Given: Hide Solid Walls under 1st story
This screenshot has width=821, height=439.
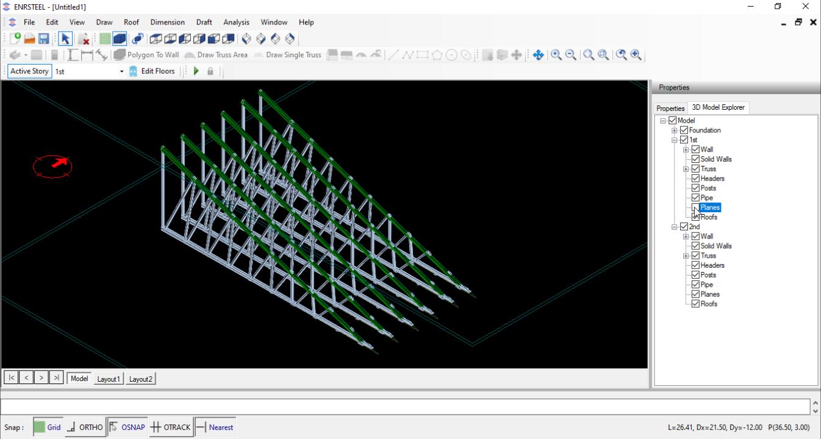Looking at the screenshot, I should coord(695,159).
